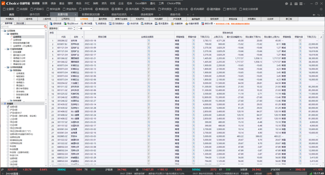This screenshot has width=325, height=175.
Task: Open the settings gear icon
Action: [x=321, y=9]
